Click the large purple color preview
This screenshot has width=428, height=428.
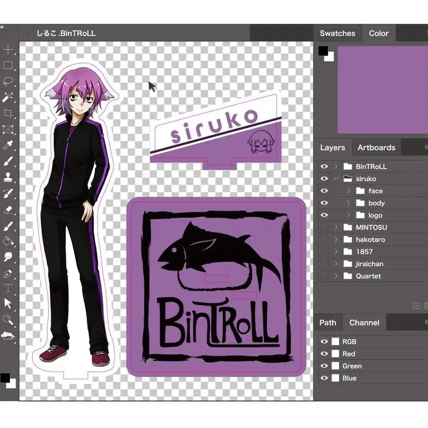[x=382, y=90]
